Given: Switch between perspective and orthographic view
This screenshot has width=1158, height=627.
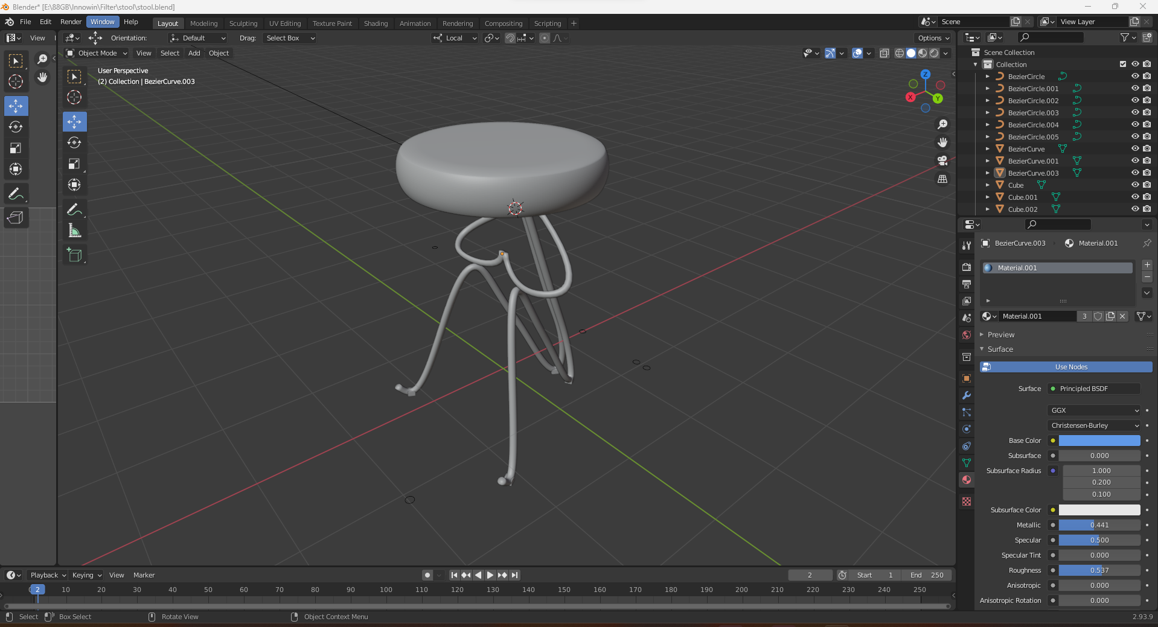Looking at the screenshot, I should [942, 179].
